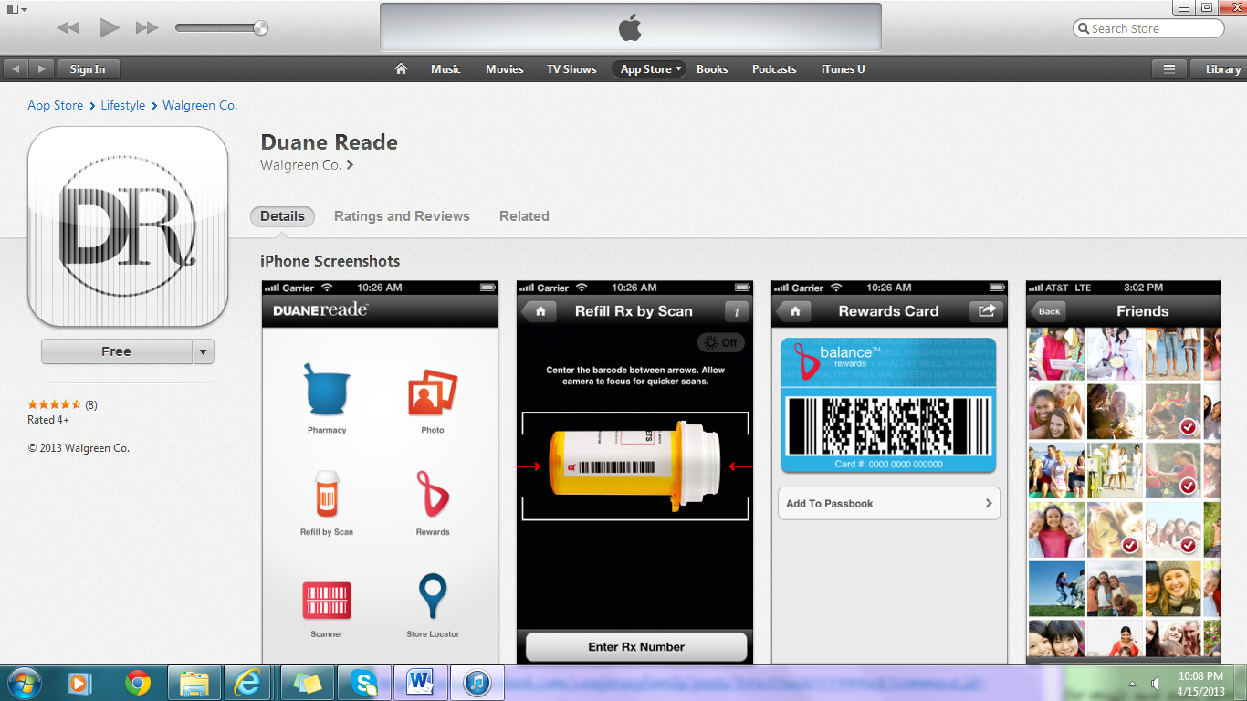1247x701 pixels.
Task: Switch to TV Shows section
Action: tap(571, 69)
